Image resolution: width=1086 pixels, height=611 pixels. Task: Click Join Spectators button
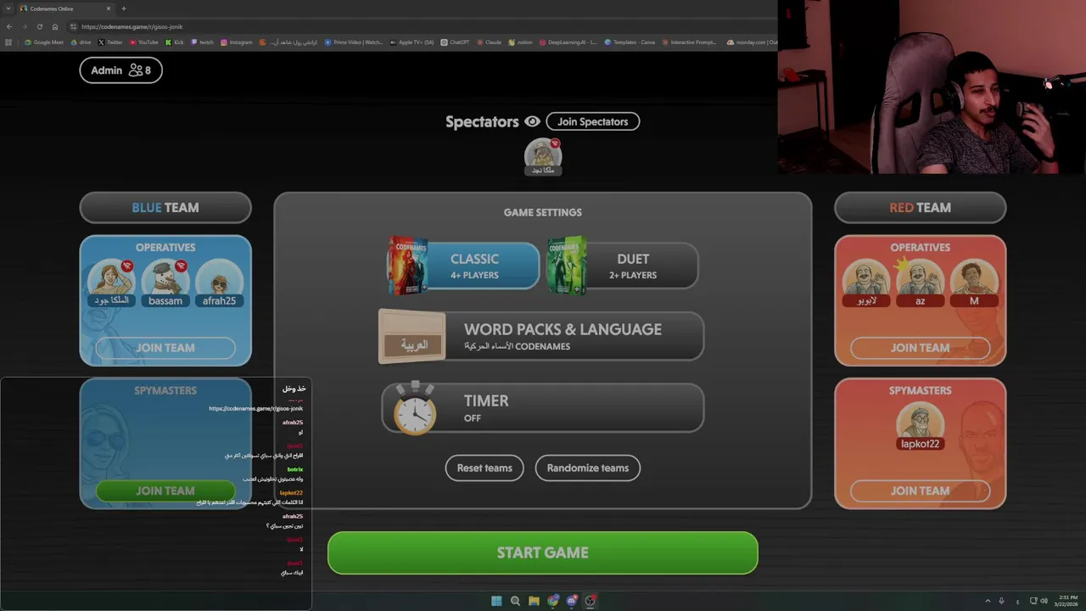[x=592, y=121]
